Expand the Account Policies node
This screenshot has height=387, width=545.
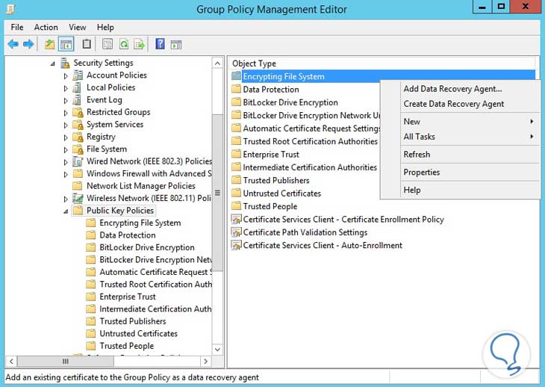(x=66, y=75)
